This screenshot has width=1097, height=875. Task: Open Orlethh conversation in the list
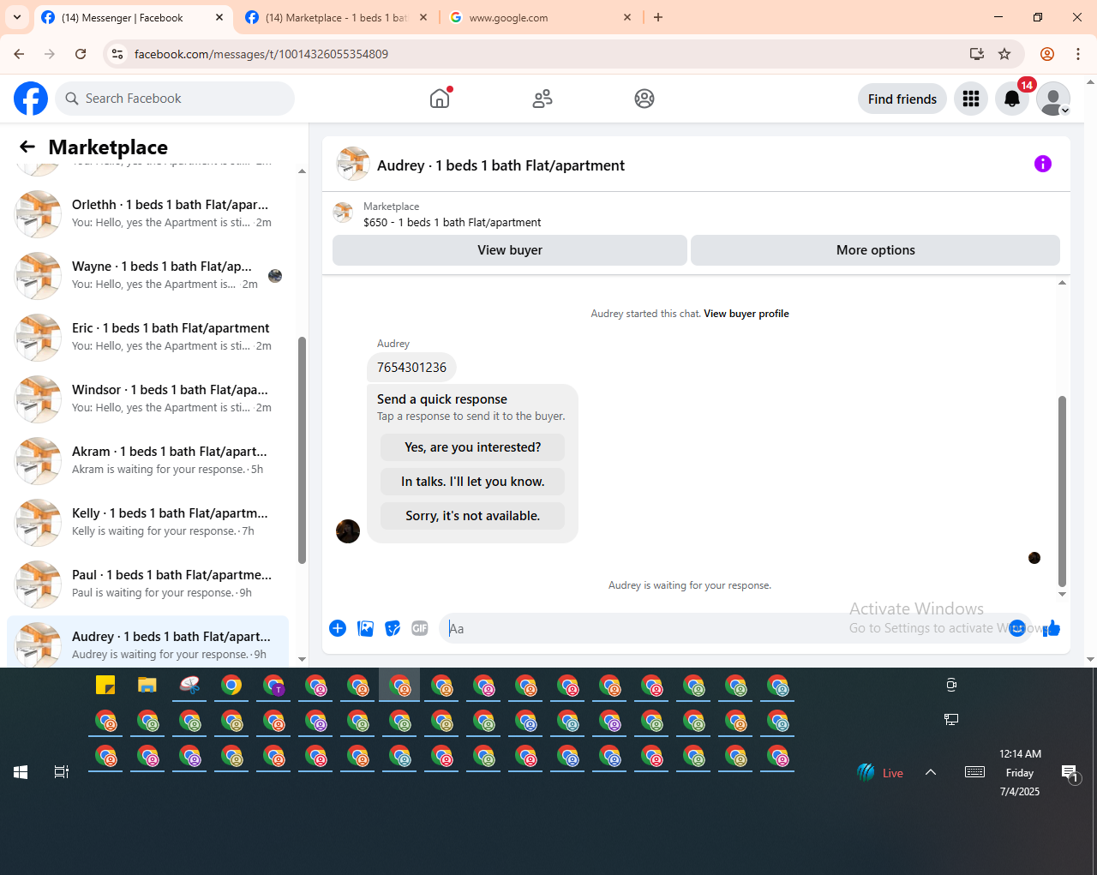[x=147, y=213]
